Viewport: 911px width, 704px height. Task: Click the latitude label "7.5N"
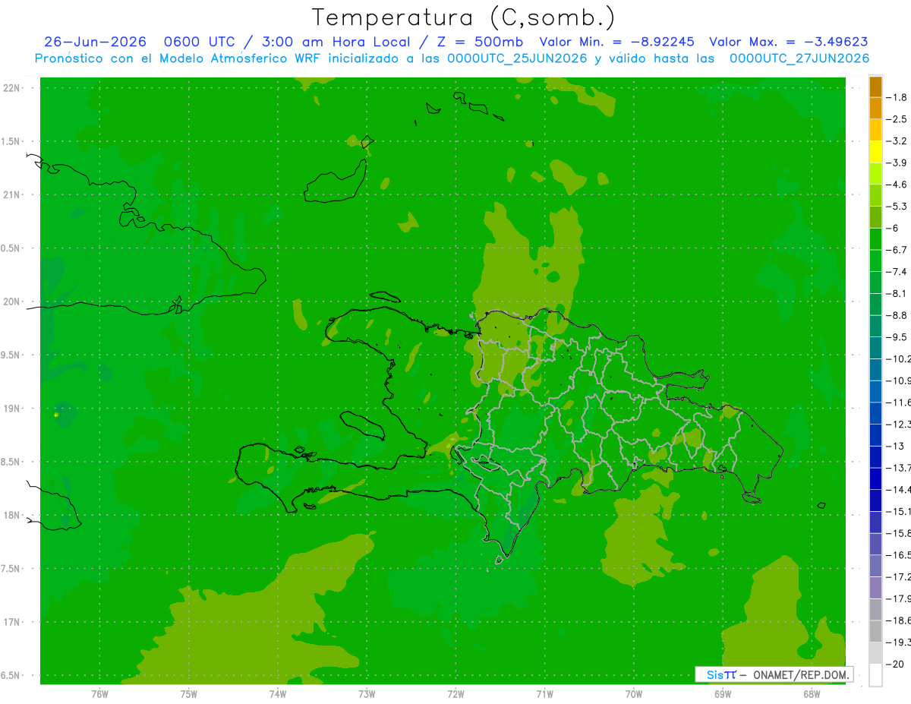tap(11, 569)
